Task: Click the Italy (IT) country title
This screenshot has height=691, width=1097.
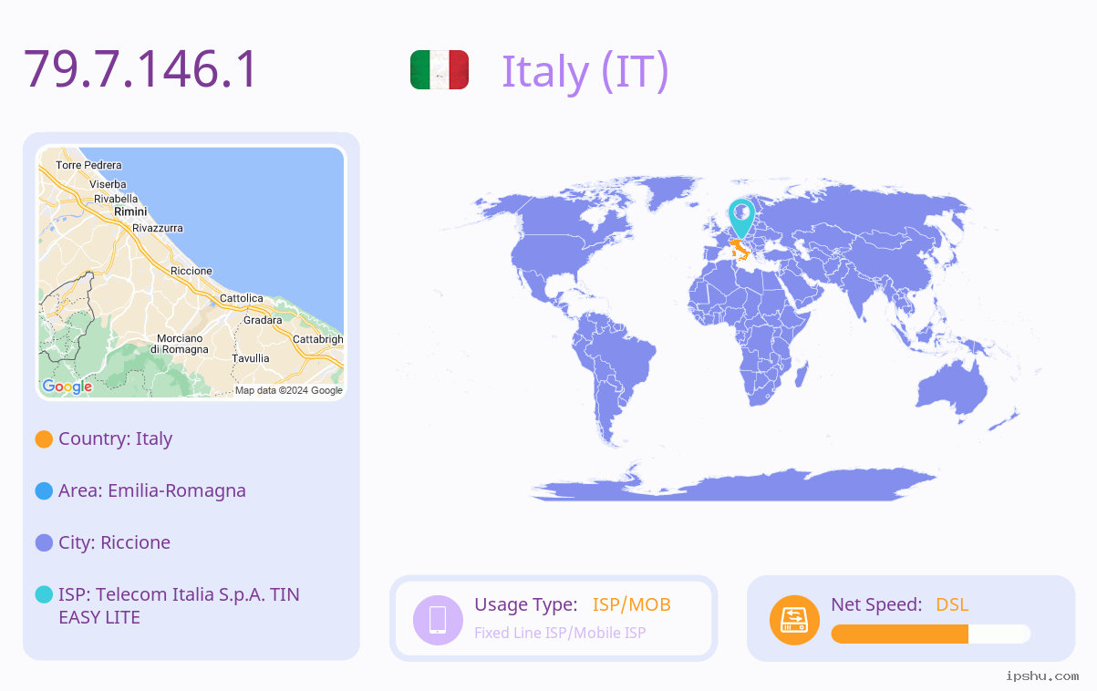Action: pos(585,71)
